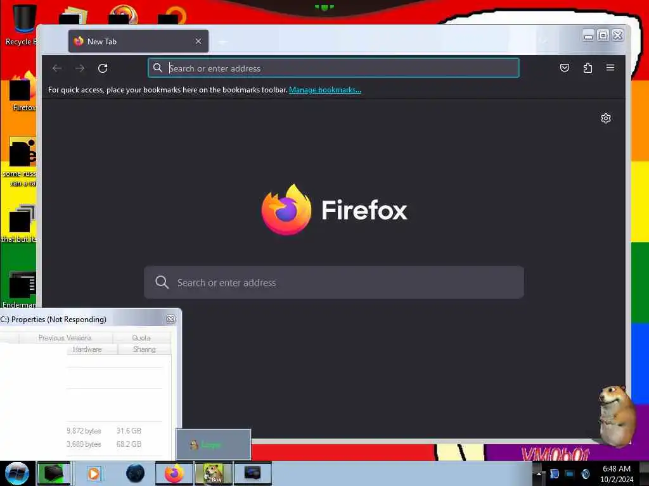Open the Hardware tab in Properties
Image resolution: width=649 pixels, height=486 pixels.
(x=87, y=349)
